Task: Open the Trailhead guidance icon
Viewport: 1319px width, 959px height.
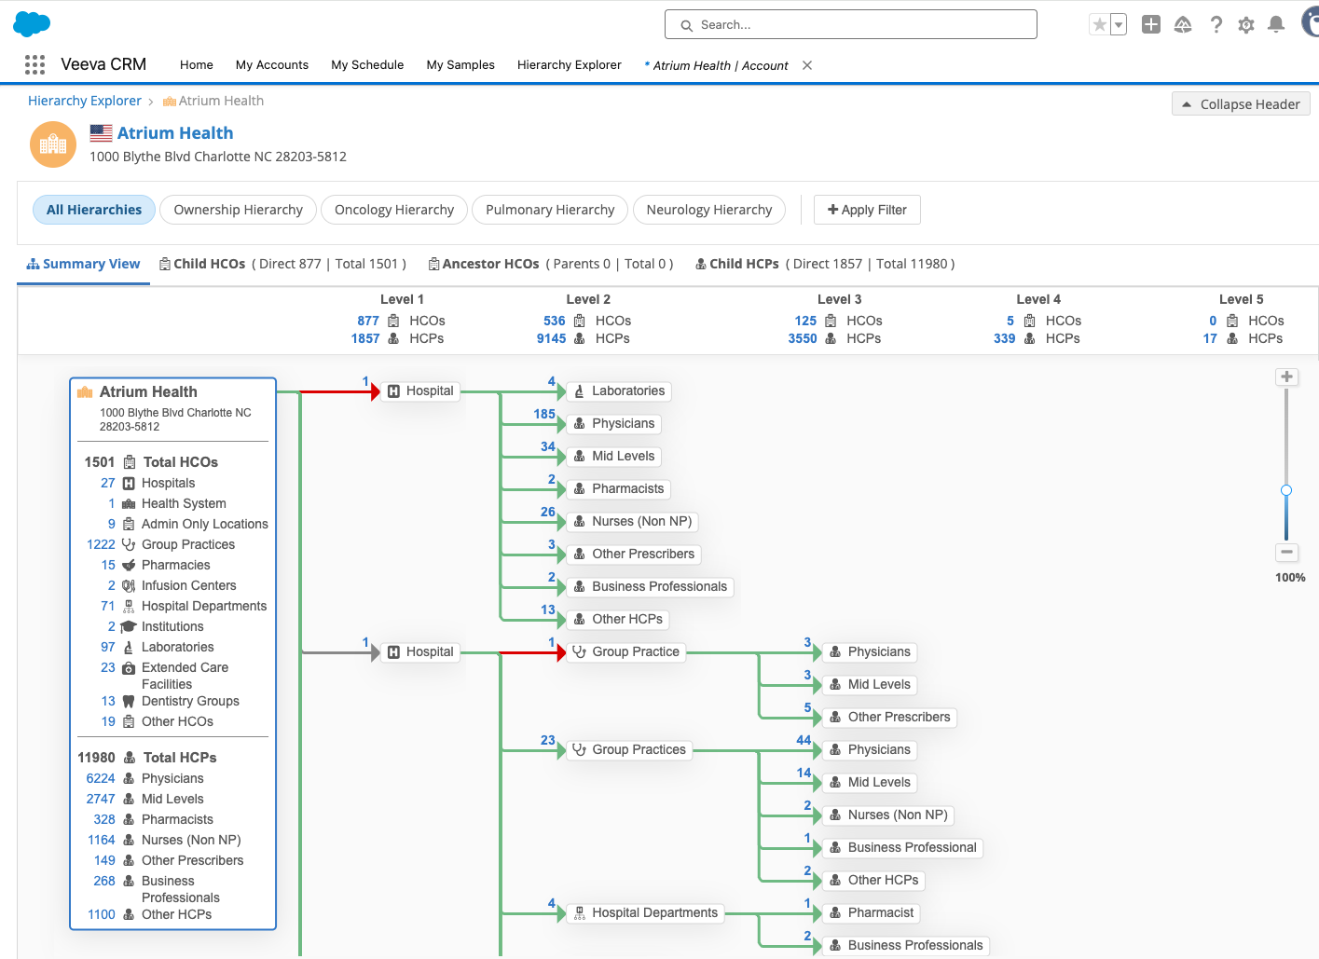Action: pyautogui.click(x=1183, y=25)
